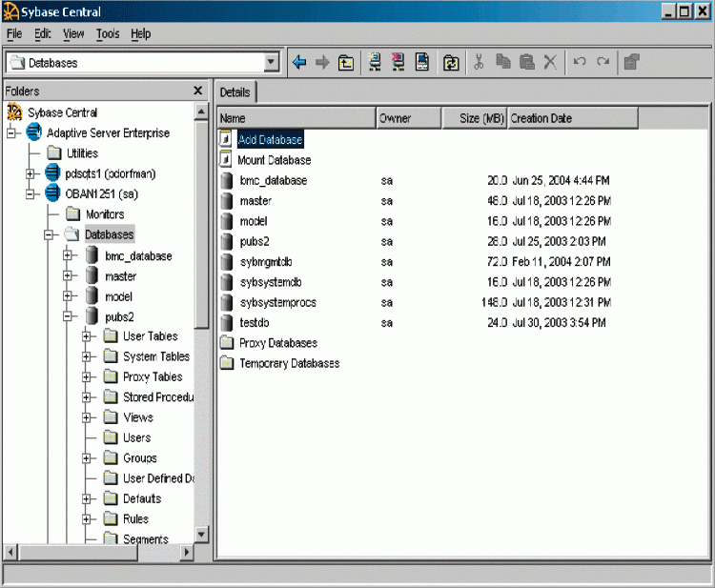Select bmc_database cylinder icon in details list

tap(226, 180)
